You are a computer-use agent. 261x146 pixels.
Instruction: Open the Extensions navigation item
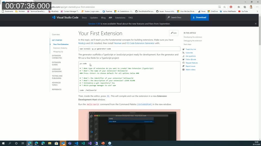(x=120, y=18)
